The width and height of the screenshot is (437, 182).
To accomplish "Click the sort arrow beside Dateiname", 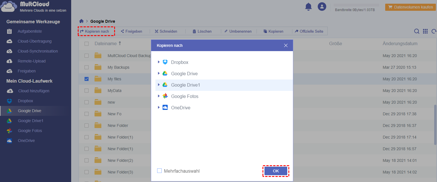I will pyautogui.click(x=120, y=43).
